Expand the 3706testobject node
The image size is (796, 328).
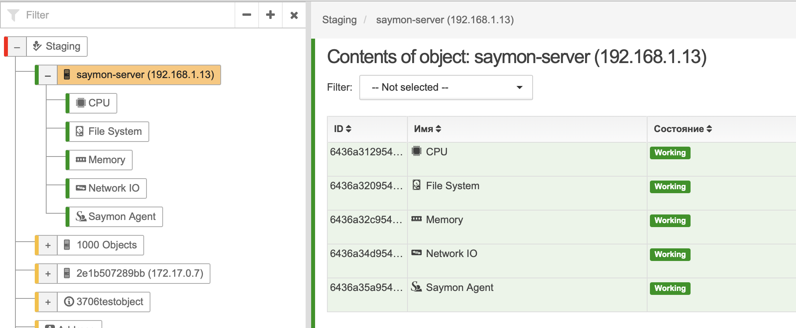(x=48, y=302)
